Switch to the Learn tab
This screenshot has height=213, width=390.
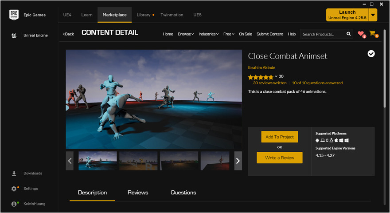click(87, 15)
